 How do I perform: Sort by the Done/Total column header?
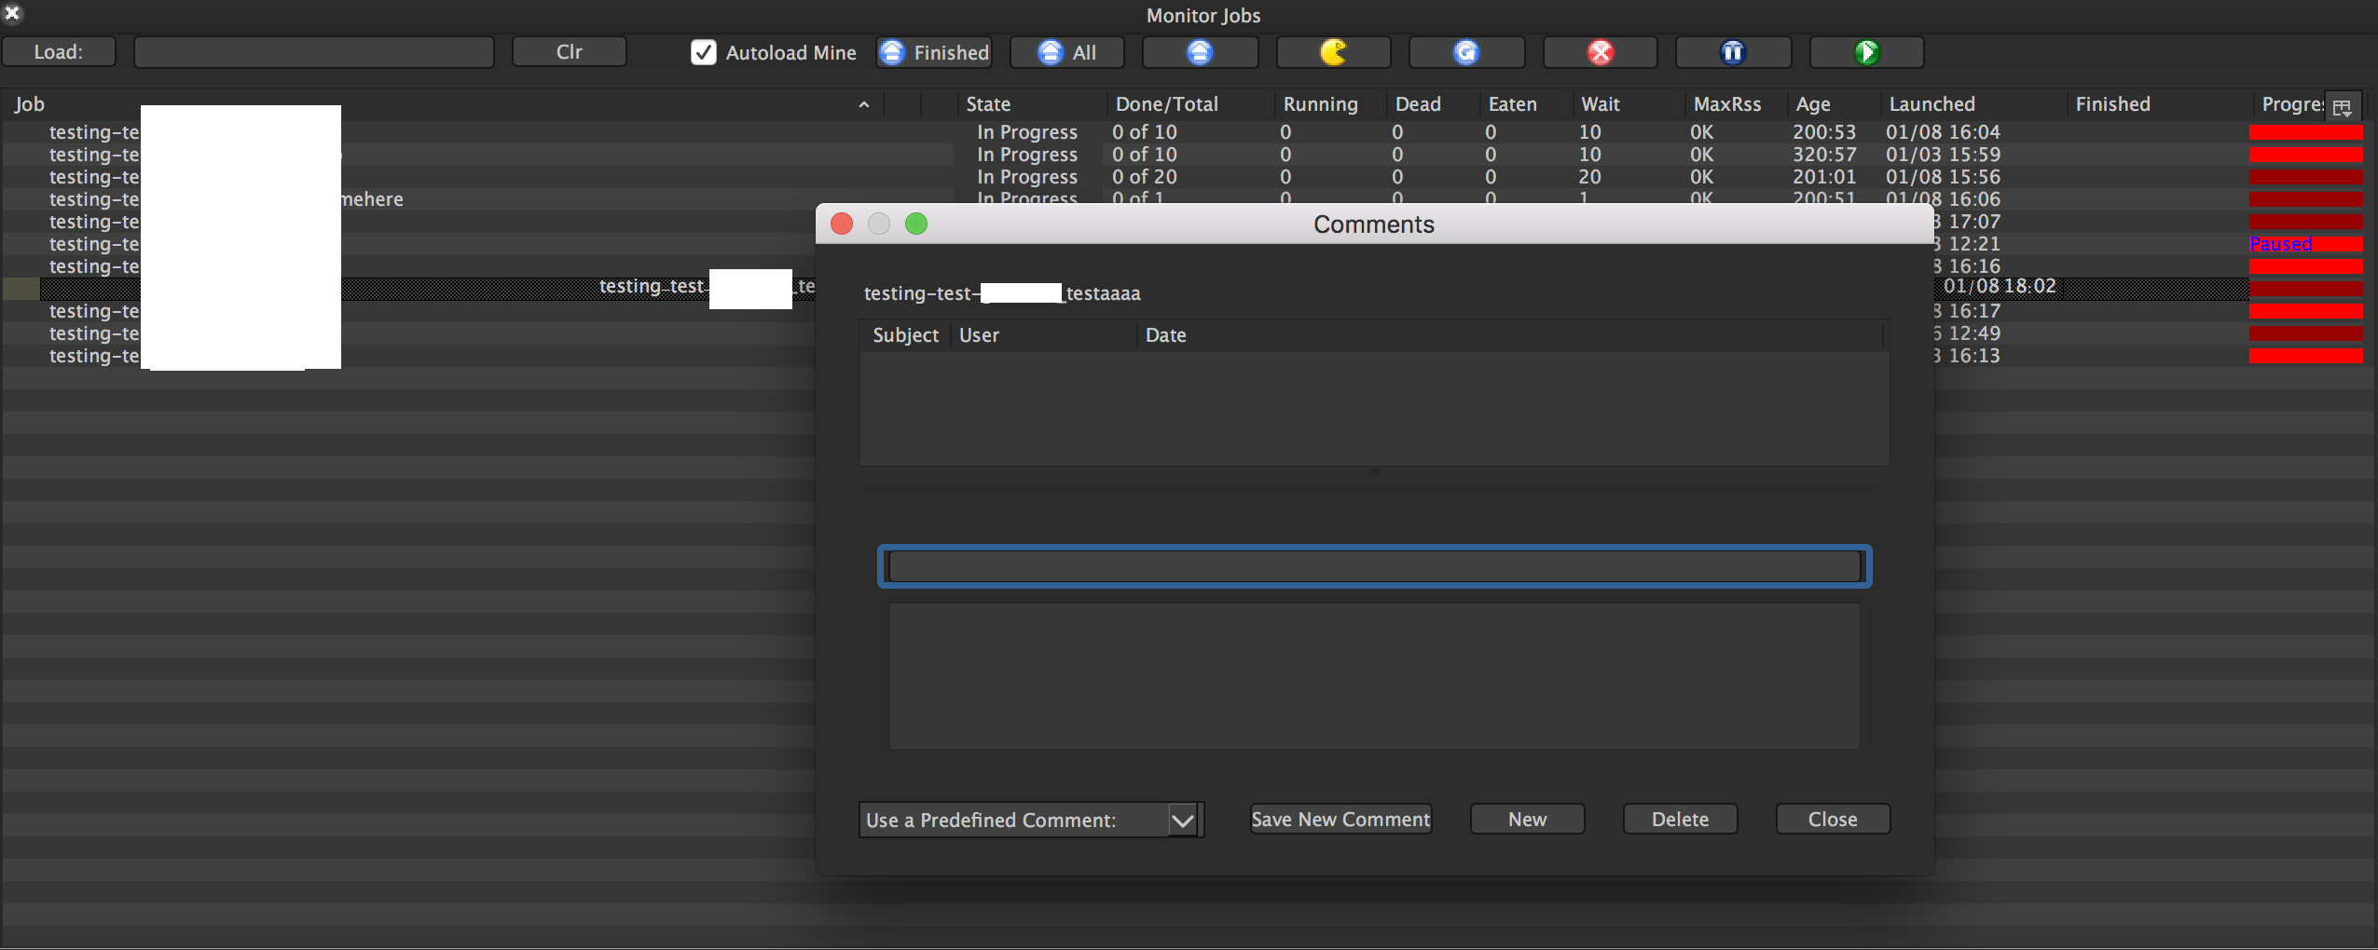1189,104
